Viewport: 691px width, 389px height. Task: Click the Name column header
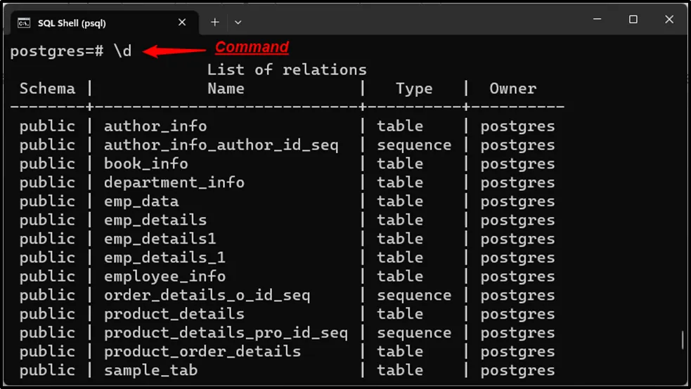pos(226,88)
